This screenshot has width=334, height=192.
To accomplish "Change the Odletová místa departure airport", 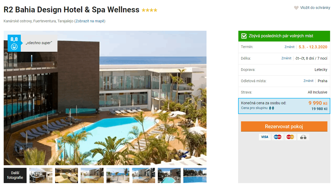I will pos(308,81).
